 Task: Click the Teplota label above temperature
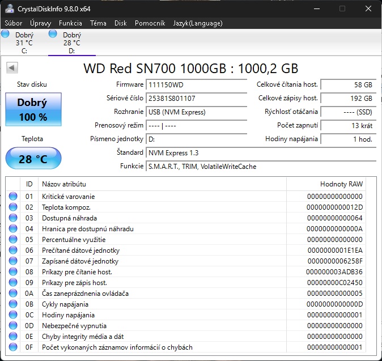click(x=32, y=139)
